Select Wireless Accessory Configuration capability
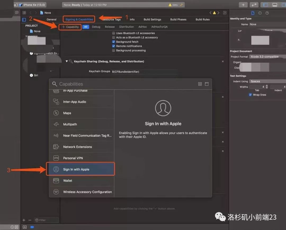The width and height of the screenshot is (286, 230). tap(82, 192)
